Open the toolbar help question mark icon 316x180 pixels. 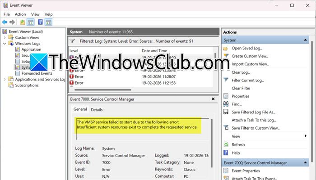[x=40, y=22]
